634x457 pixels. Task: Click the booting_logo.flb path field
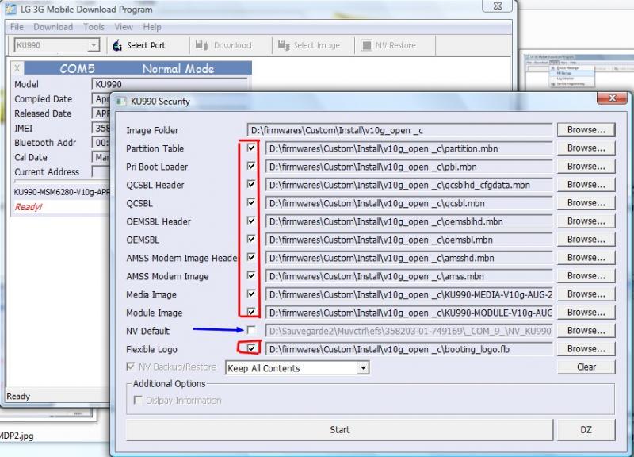[x=409, y=349]
